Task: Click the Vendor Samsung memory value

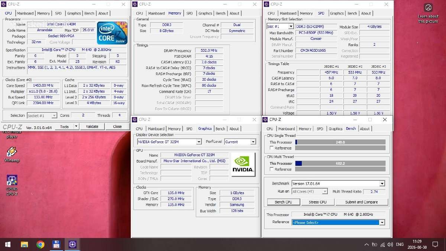Action: point(237,205)
